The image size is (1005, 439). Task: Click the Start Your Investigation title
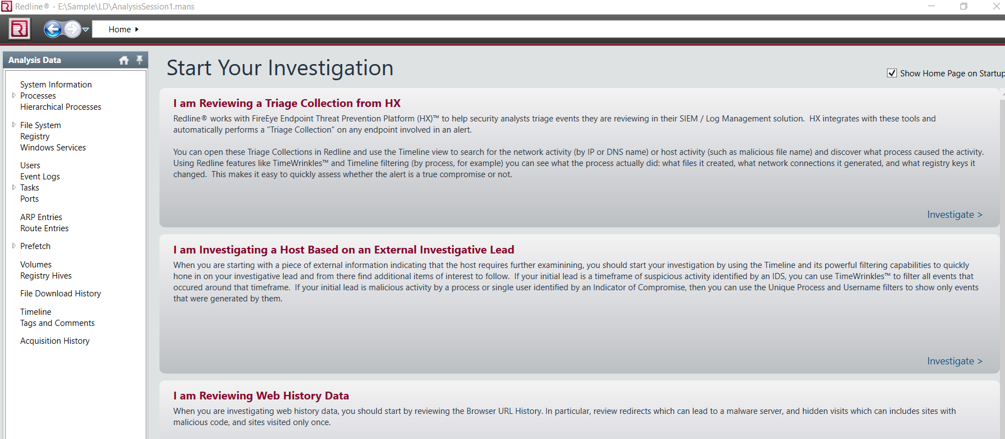(x=280, y=68)
